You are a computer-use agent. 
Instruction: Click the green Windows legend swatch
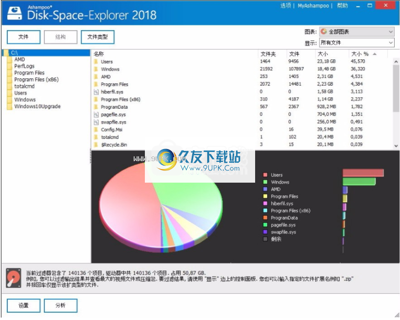(265, 182)
